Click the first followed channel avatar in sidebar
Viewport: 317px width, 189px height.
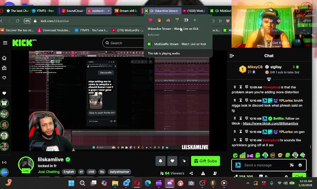click(x=4, y=103)
